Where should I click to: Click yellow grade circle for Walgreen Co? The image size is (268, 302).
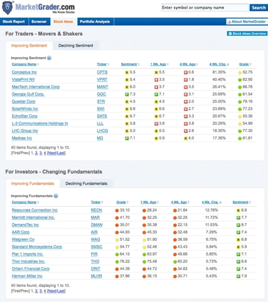point(117,240)
